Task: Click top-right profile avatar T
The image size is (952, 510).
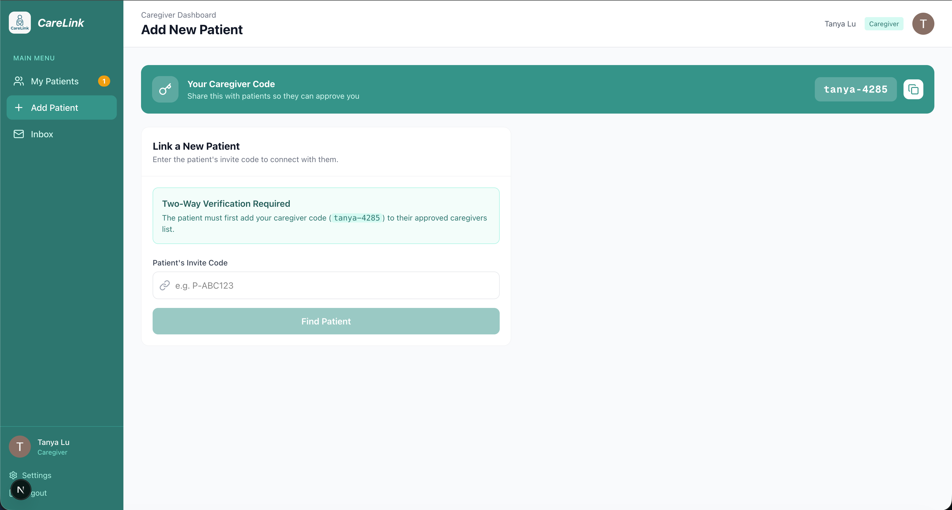Action: pyautogui.click(x=923, y=24)
